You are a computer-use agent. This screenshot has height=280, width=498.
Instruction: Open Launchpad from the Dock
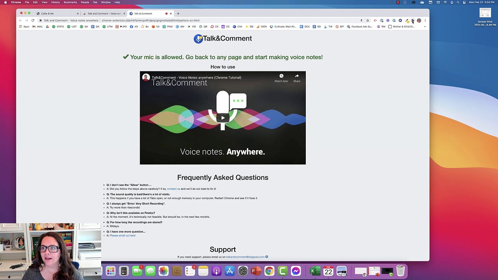110,271
